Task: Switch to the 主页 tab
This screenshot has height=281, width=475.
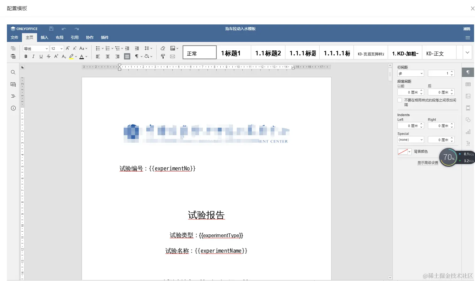Action: (x=30, y=38)
